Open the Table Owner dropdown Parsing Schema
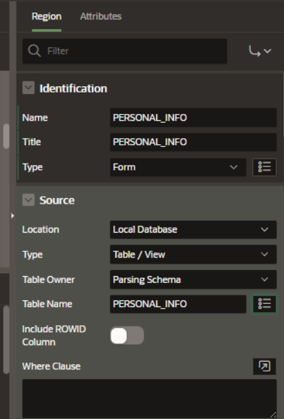This screenshot has height=419, width=284. (x=193, y=280)
